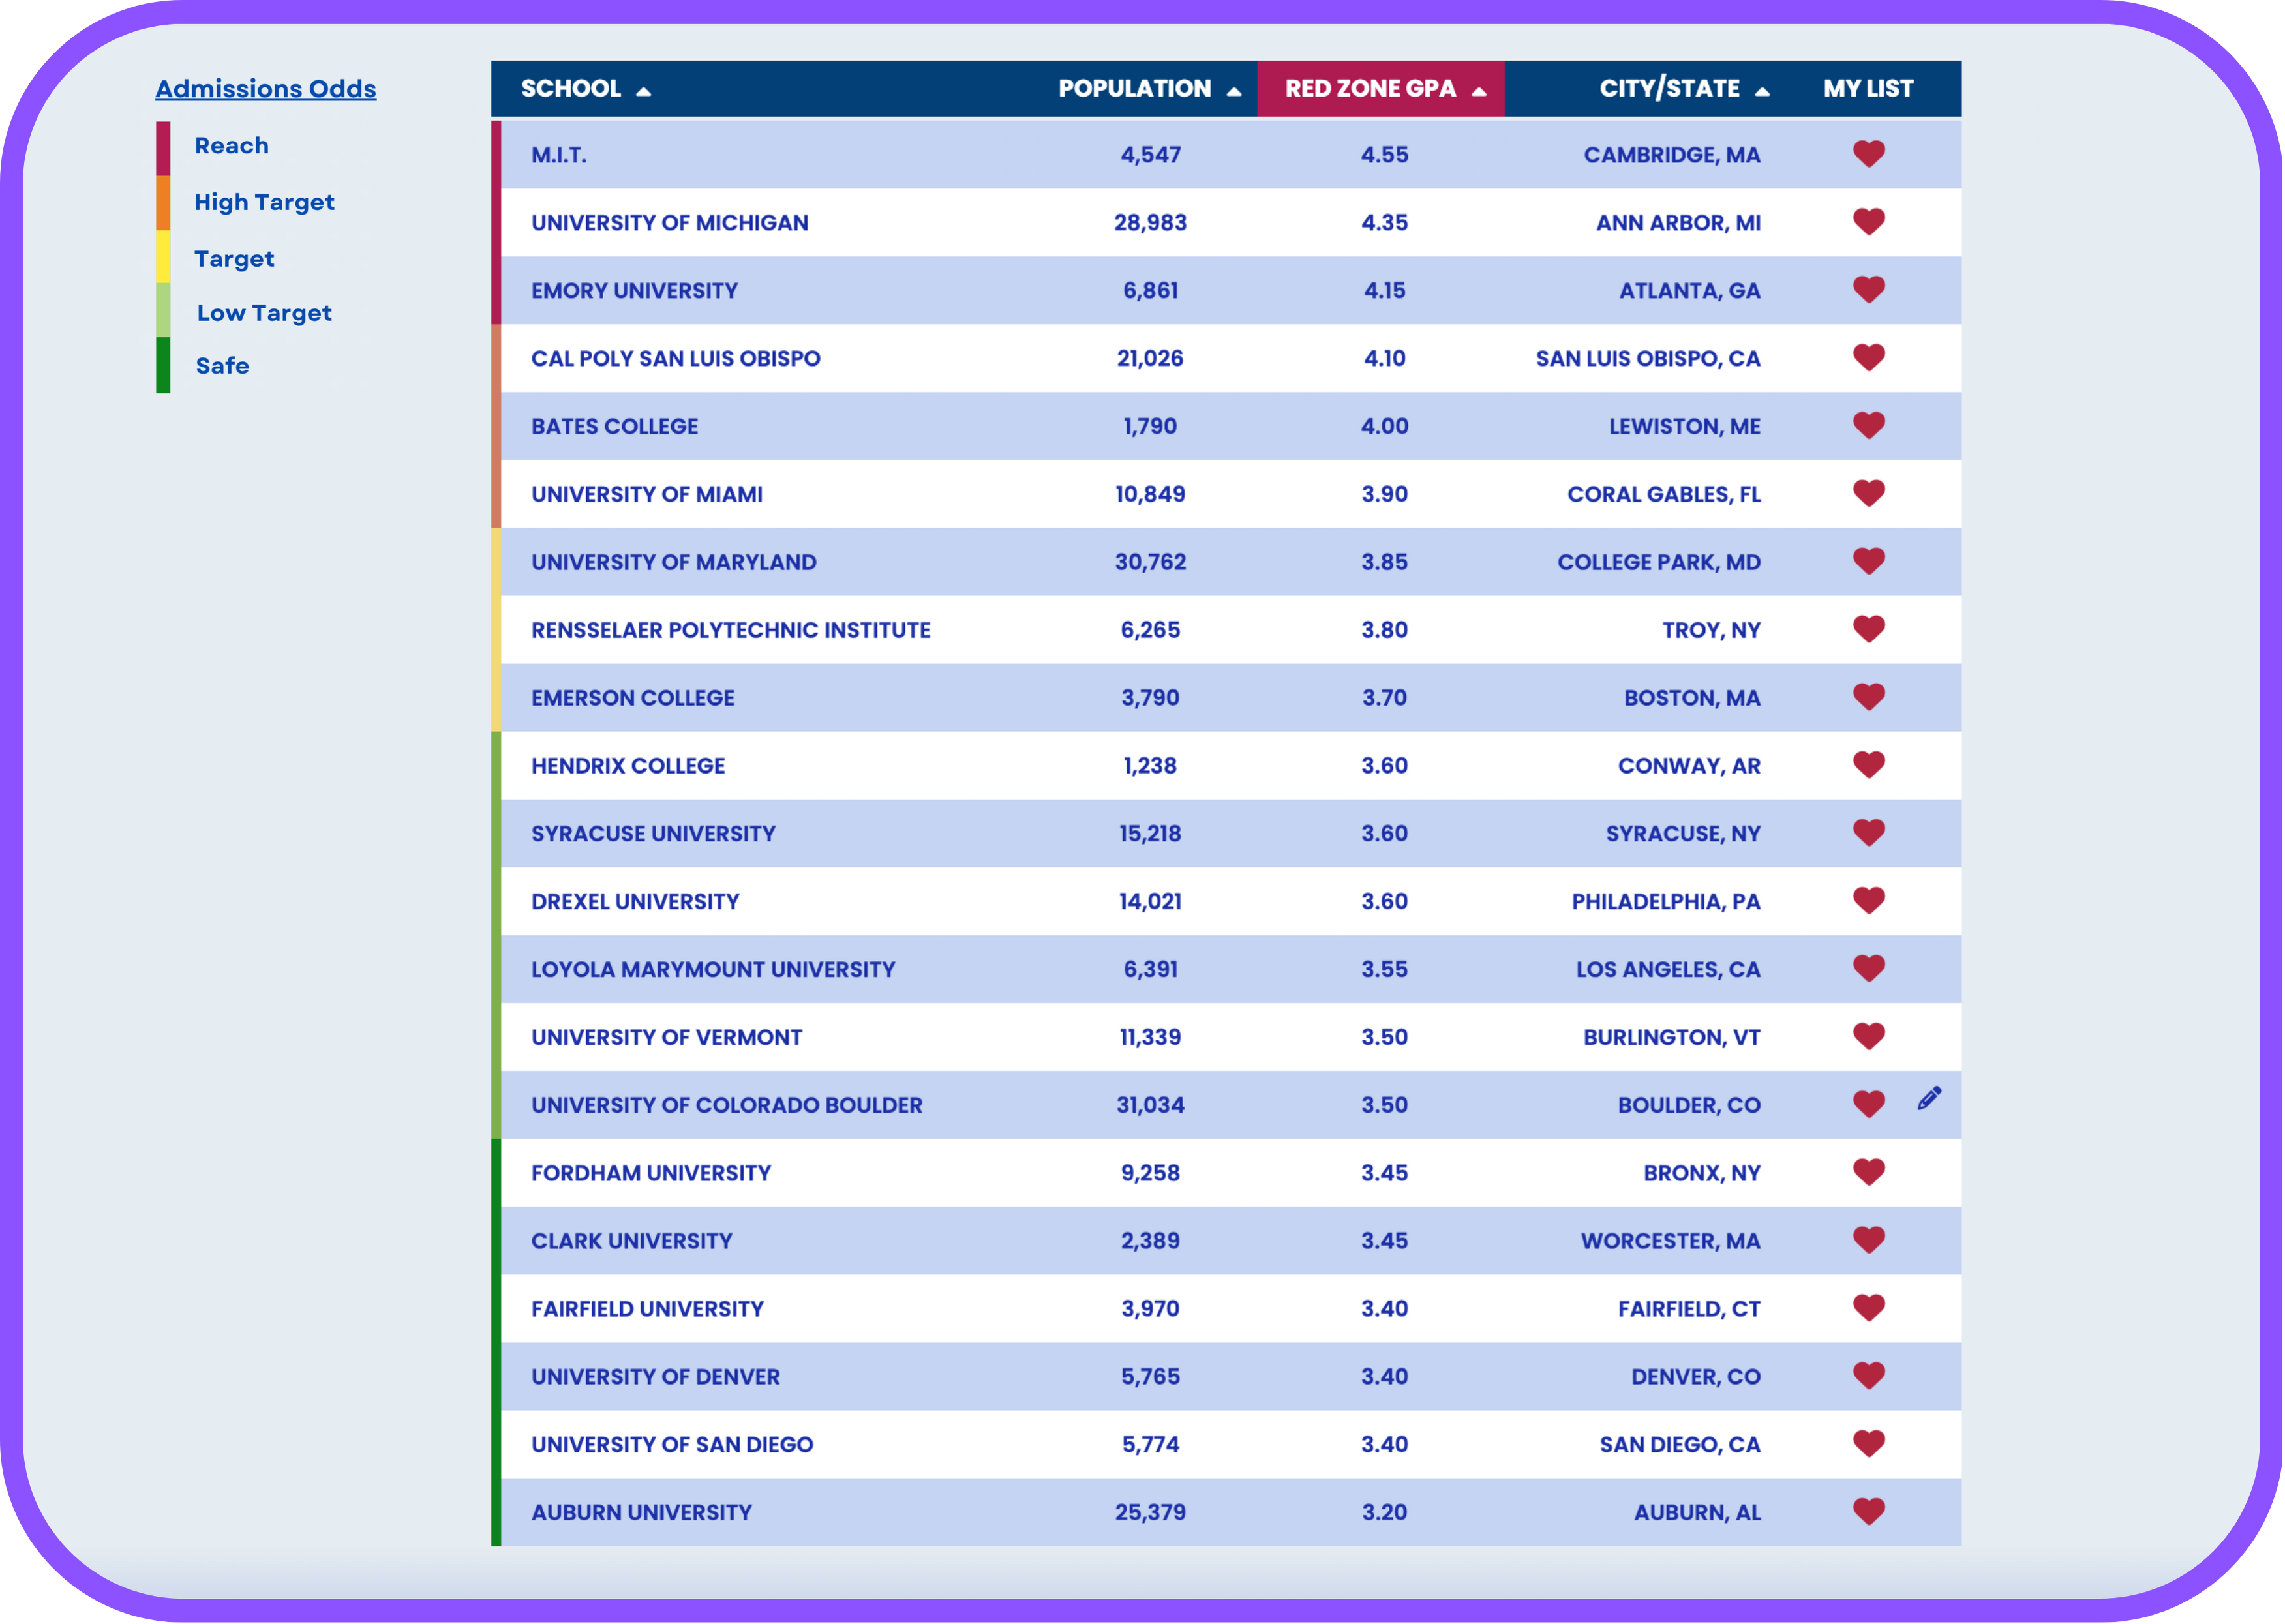Select the Reach legend label
2285x1624 pixels.
point(231,146)
